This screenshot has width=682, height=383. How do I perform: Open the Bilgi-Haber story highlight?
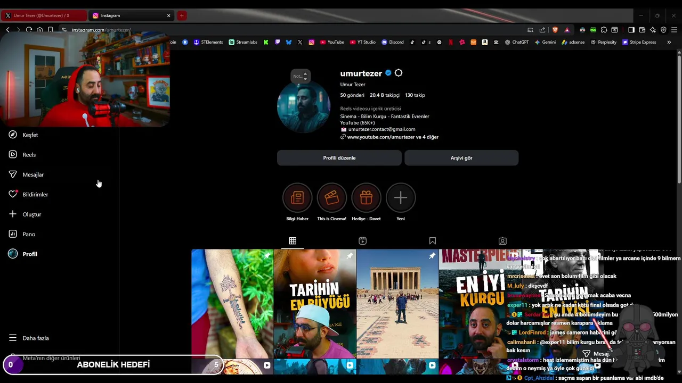point(297,203)
